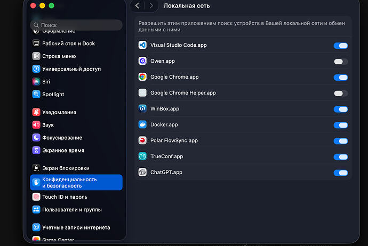Select Универсальный доступ in sidebar
This screenshot has height=246, width=368.
click(76, 69)
